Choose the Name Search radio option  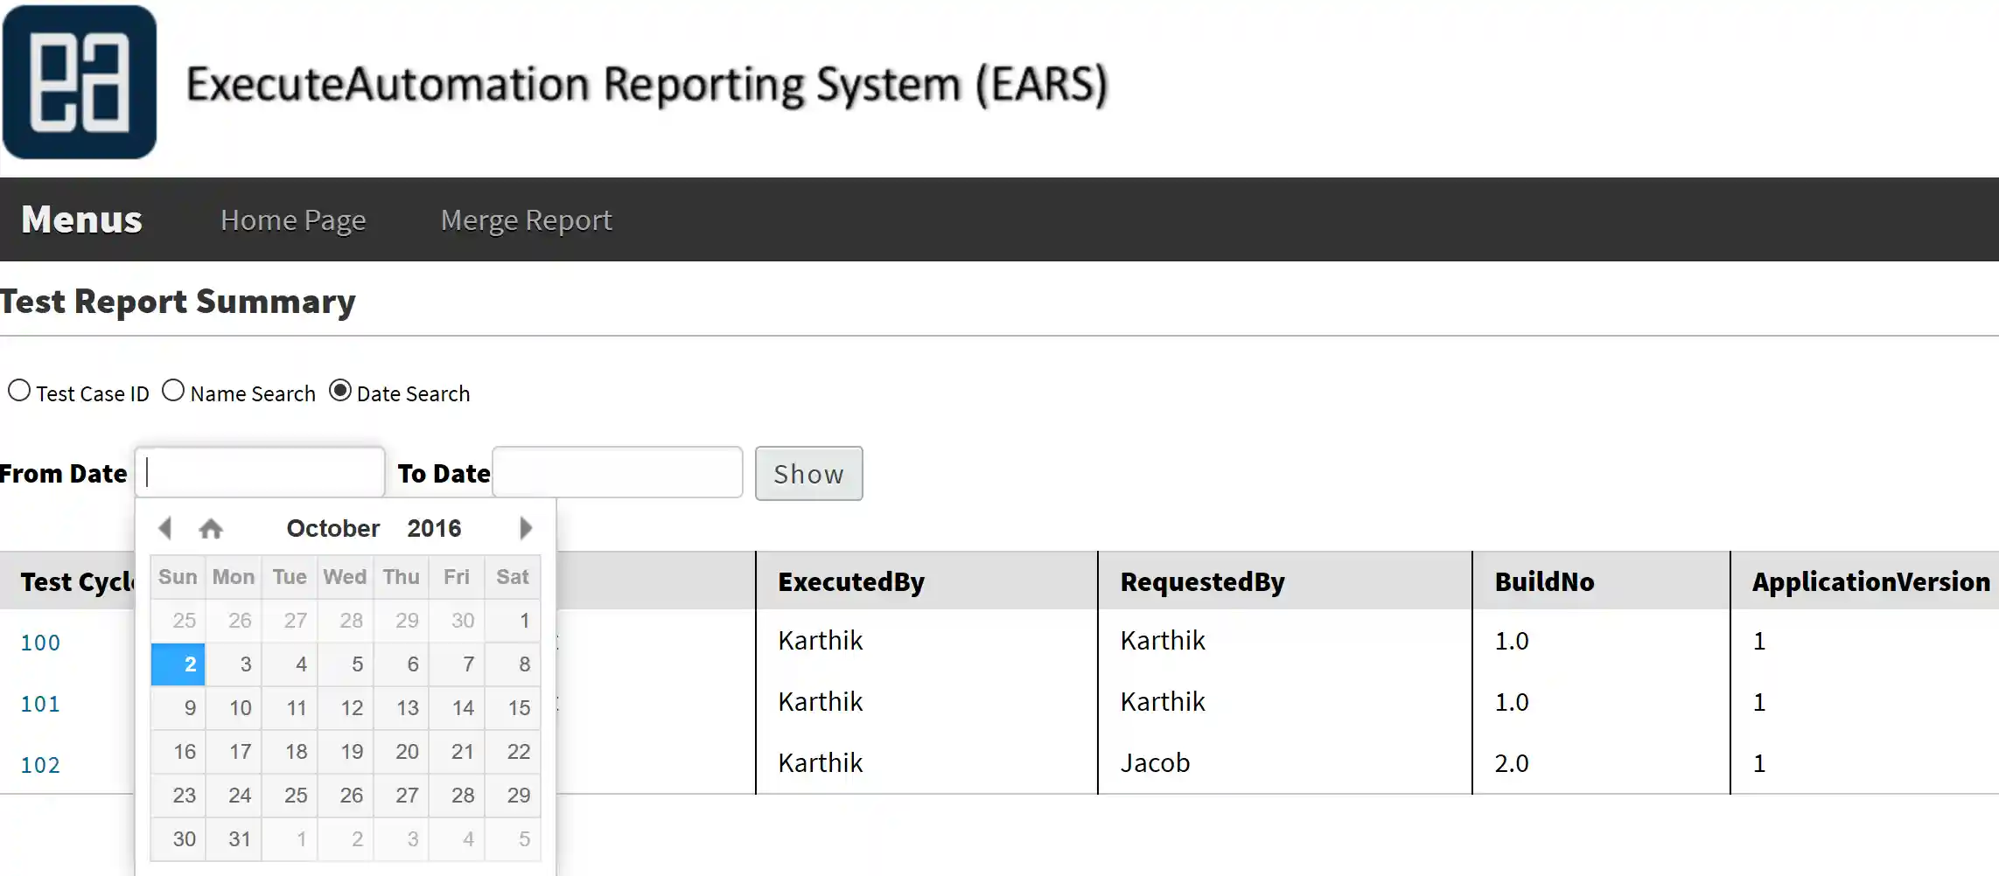(173, 391)
